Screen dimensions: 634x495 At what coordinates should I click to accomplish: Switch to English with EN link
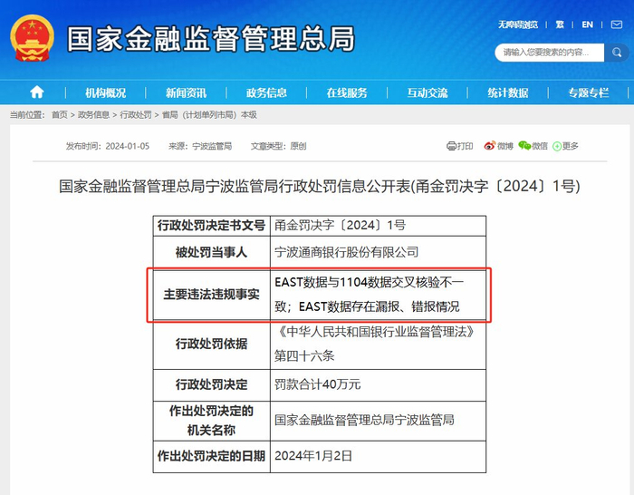[587, 24]
